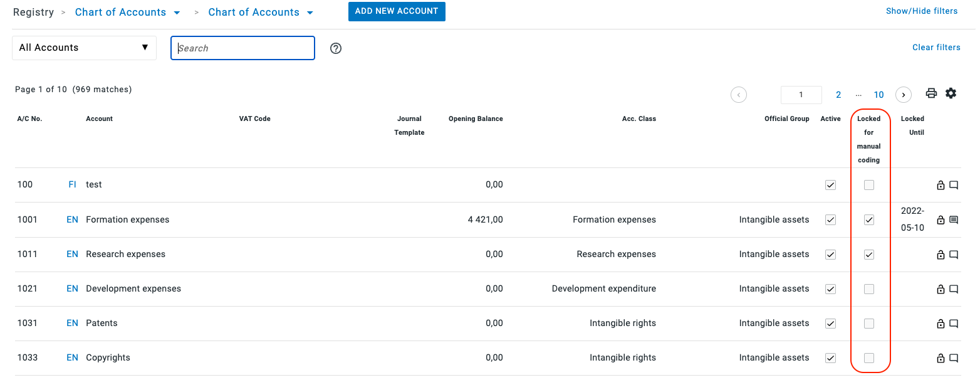Open comment icon for Research expenses
980x380 pixels.
click(x=954, y=255)
